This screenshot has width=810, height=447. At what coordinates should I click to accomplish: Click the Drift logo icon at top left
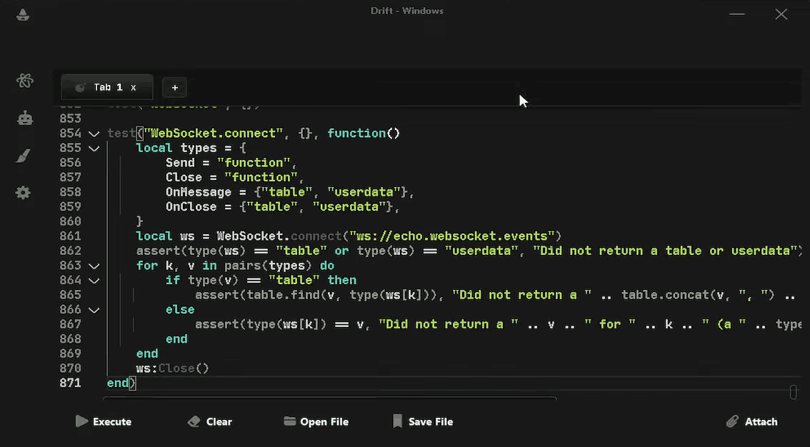coord(23,15)
